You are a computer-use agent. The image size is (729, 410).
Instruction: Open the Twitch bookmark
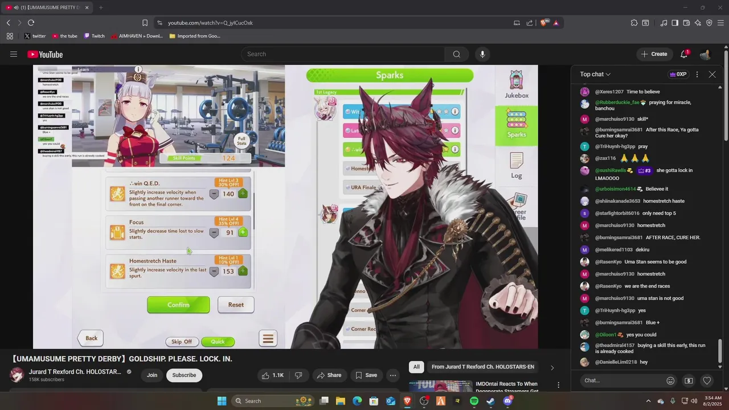tap(94, 36)
